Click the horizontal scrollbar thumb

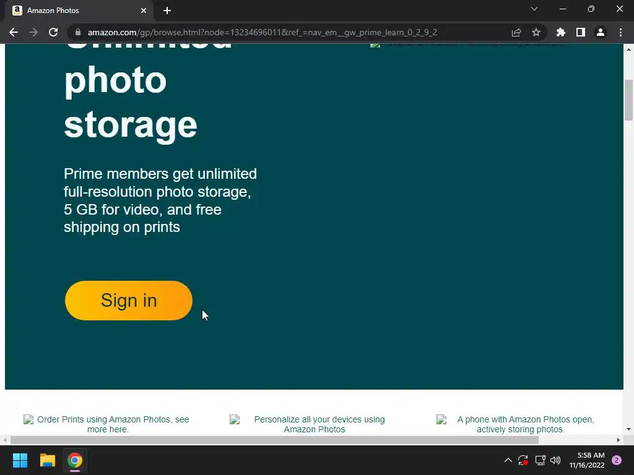tap(274, 440)
